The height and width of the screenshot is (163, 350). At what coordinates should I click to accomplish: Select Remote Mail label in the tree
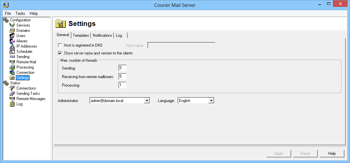[26, 62]
